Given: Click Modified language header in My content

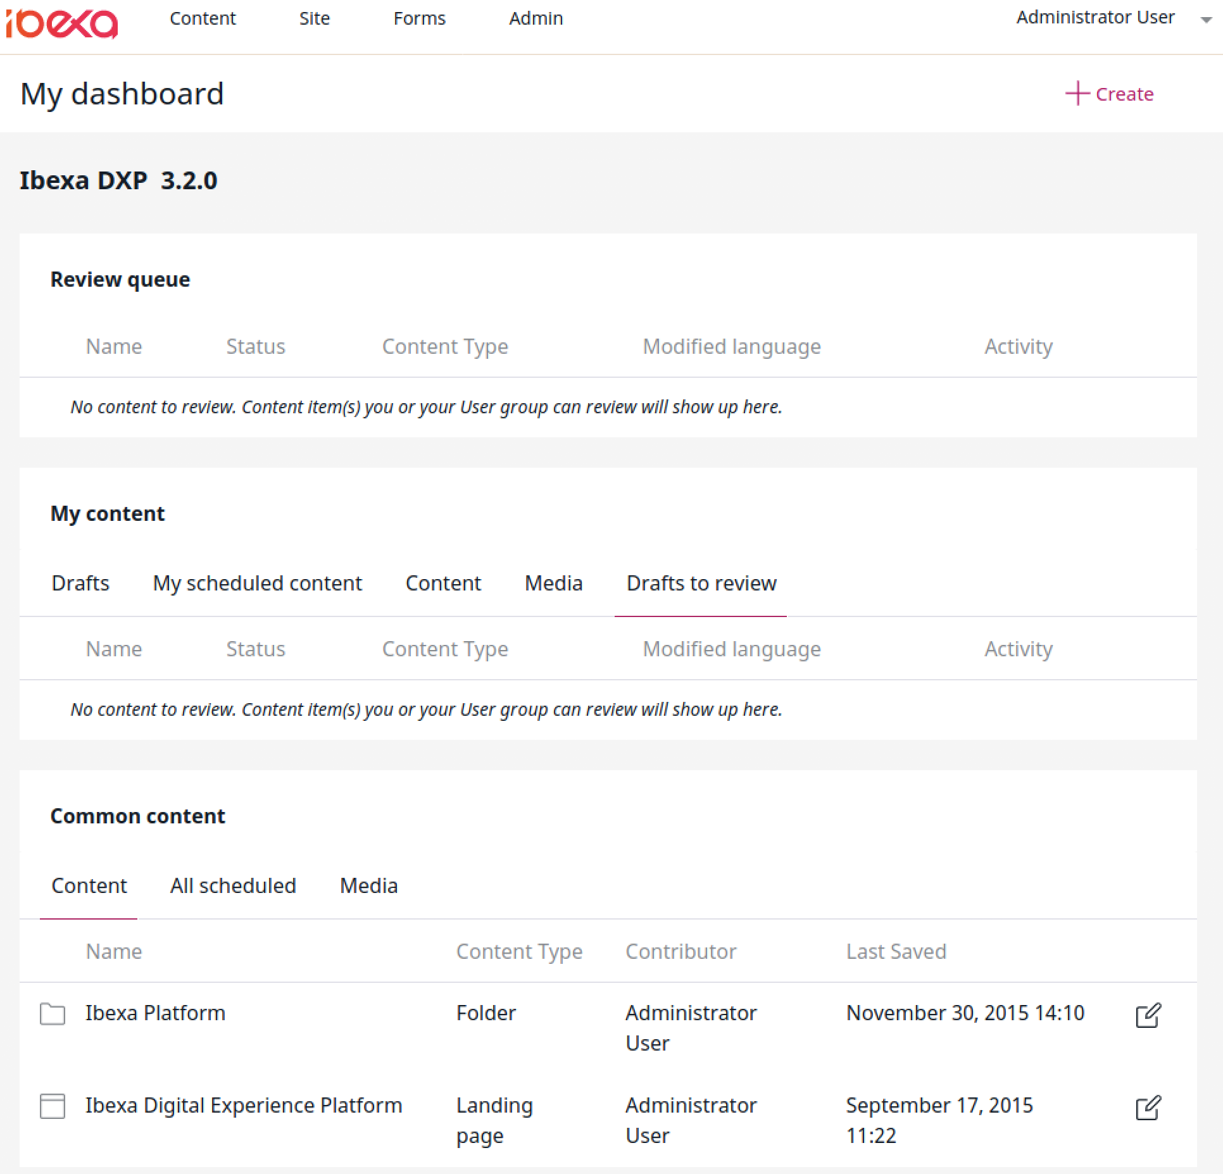Looking at the screenshot, I should coord(732,649).
